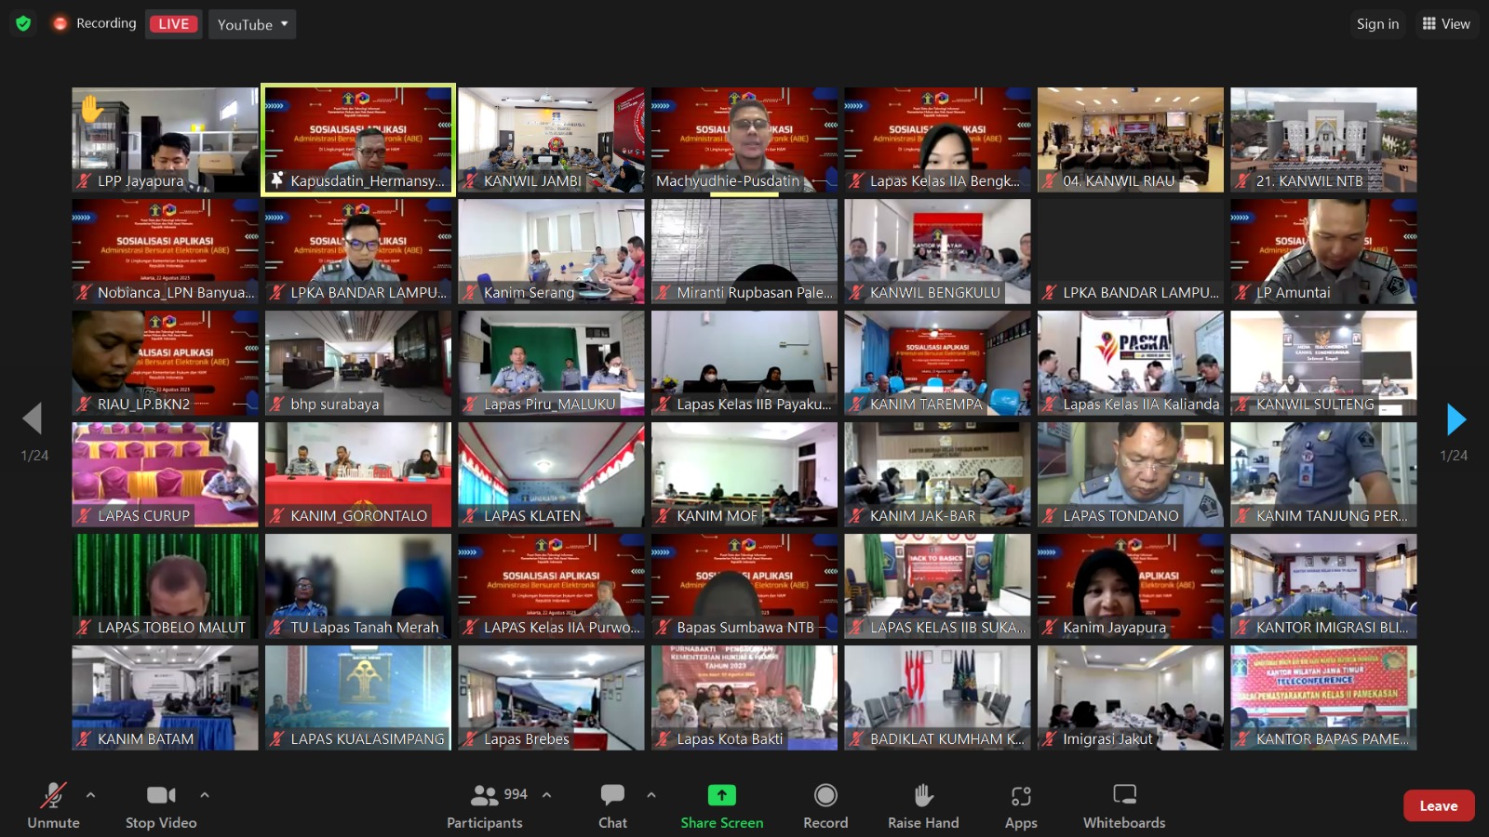
Task: Select the KANWIL JAMBI video tile
Action: click(551, 139)
